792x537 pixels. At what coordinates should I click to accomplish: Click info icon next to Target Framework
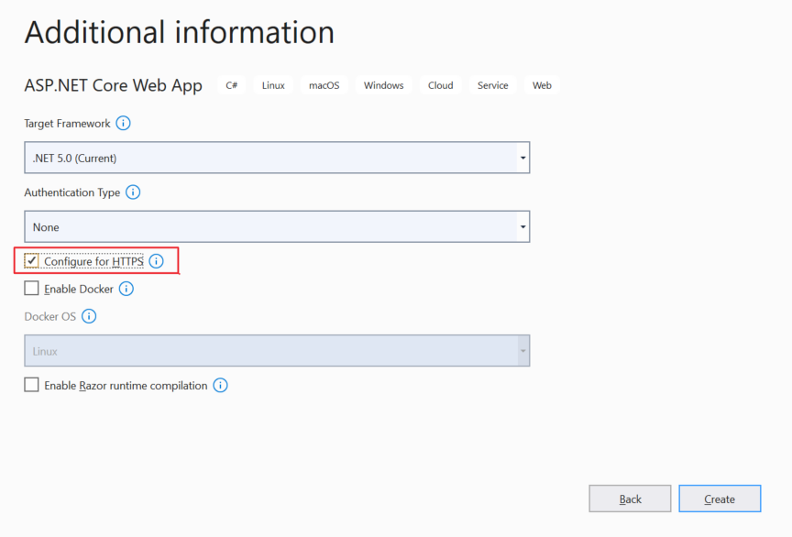click(123, 123)
